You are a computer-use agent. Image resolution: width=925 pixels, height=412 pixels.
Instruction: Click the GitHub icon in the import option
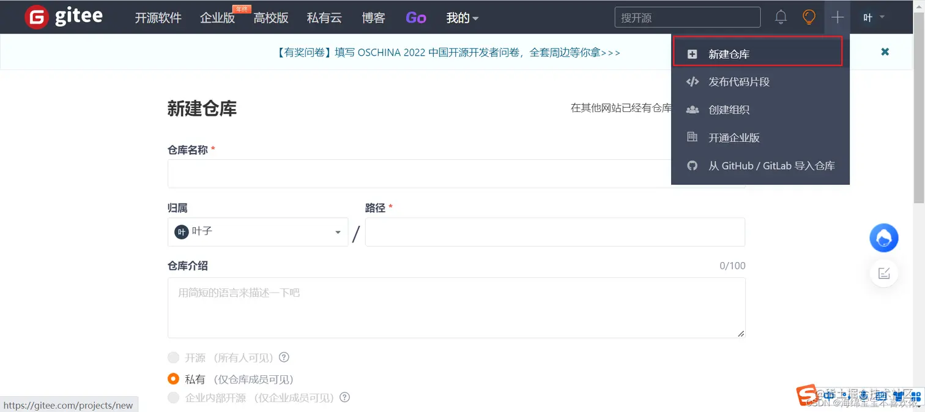pos(692,165)
